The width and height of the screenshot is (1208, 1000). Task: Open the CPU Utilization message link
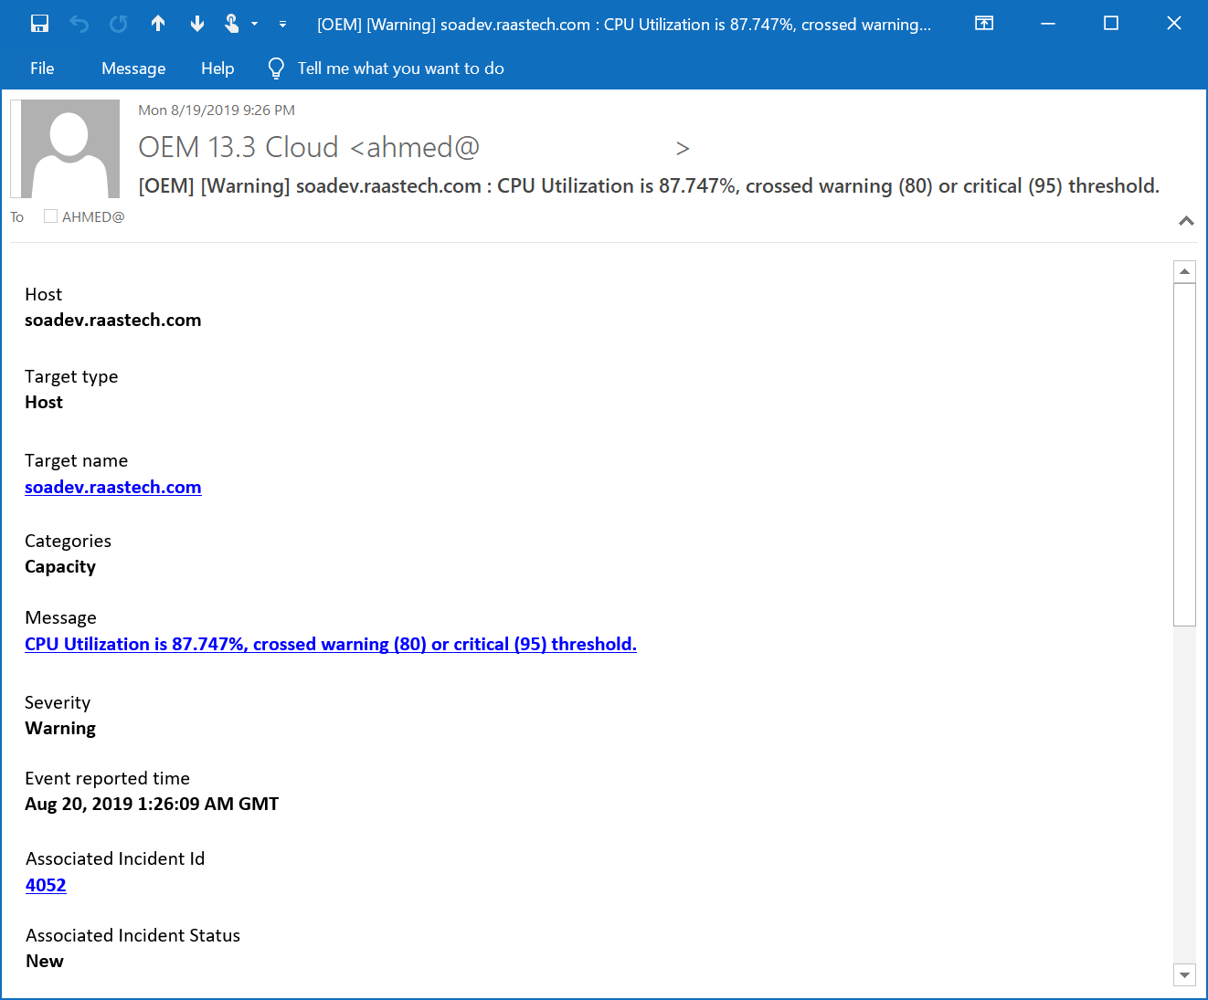point(330,644)
